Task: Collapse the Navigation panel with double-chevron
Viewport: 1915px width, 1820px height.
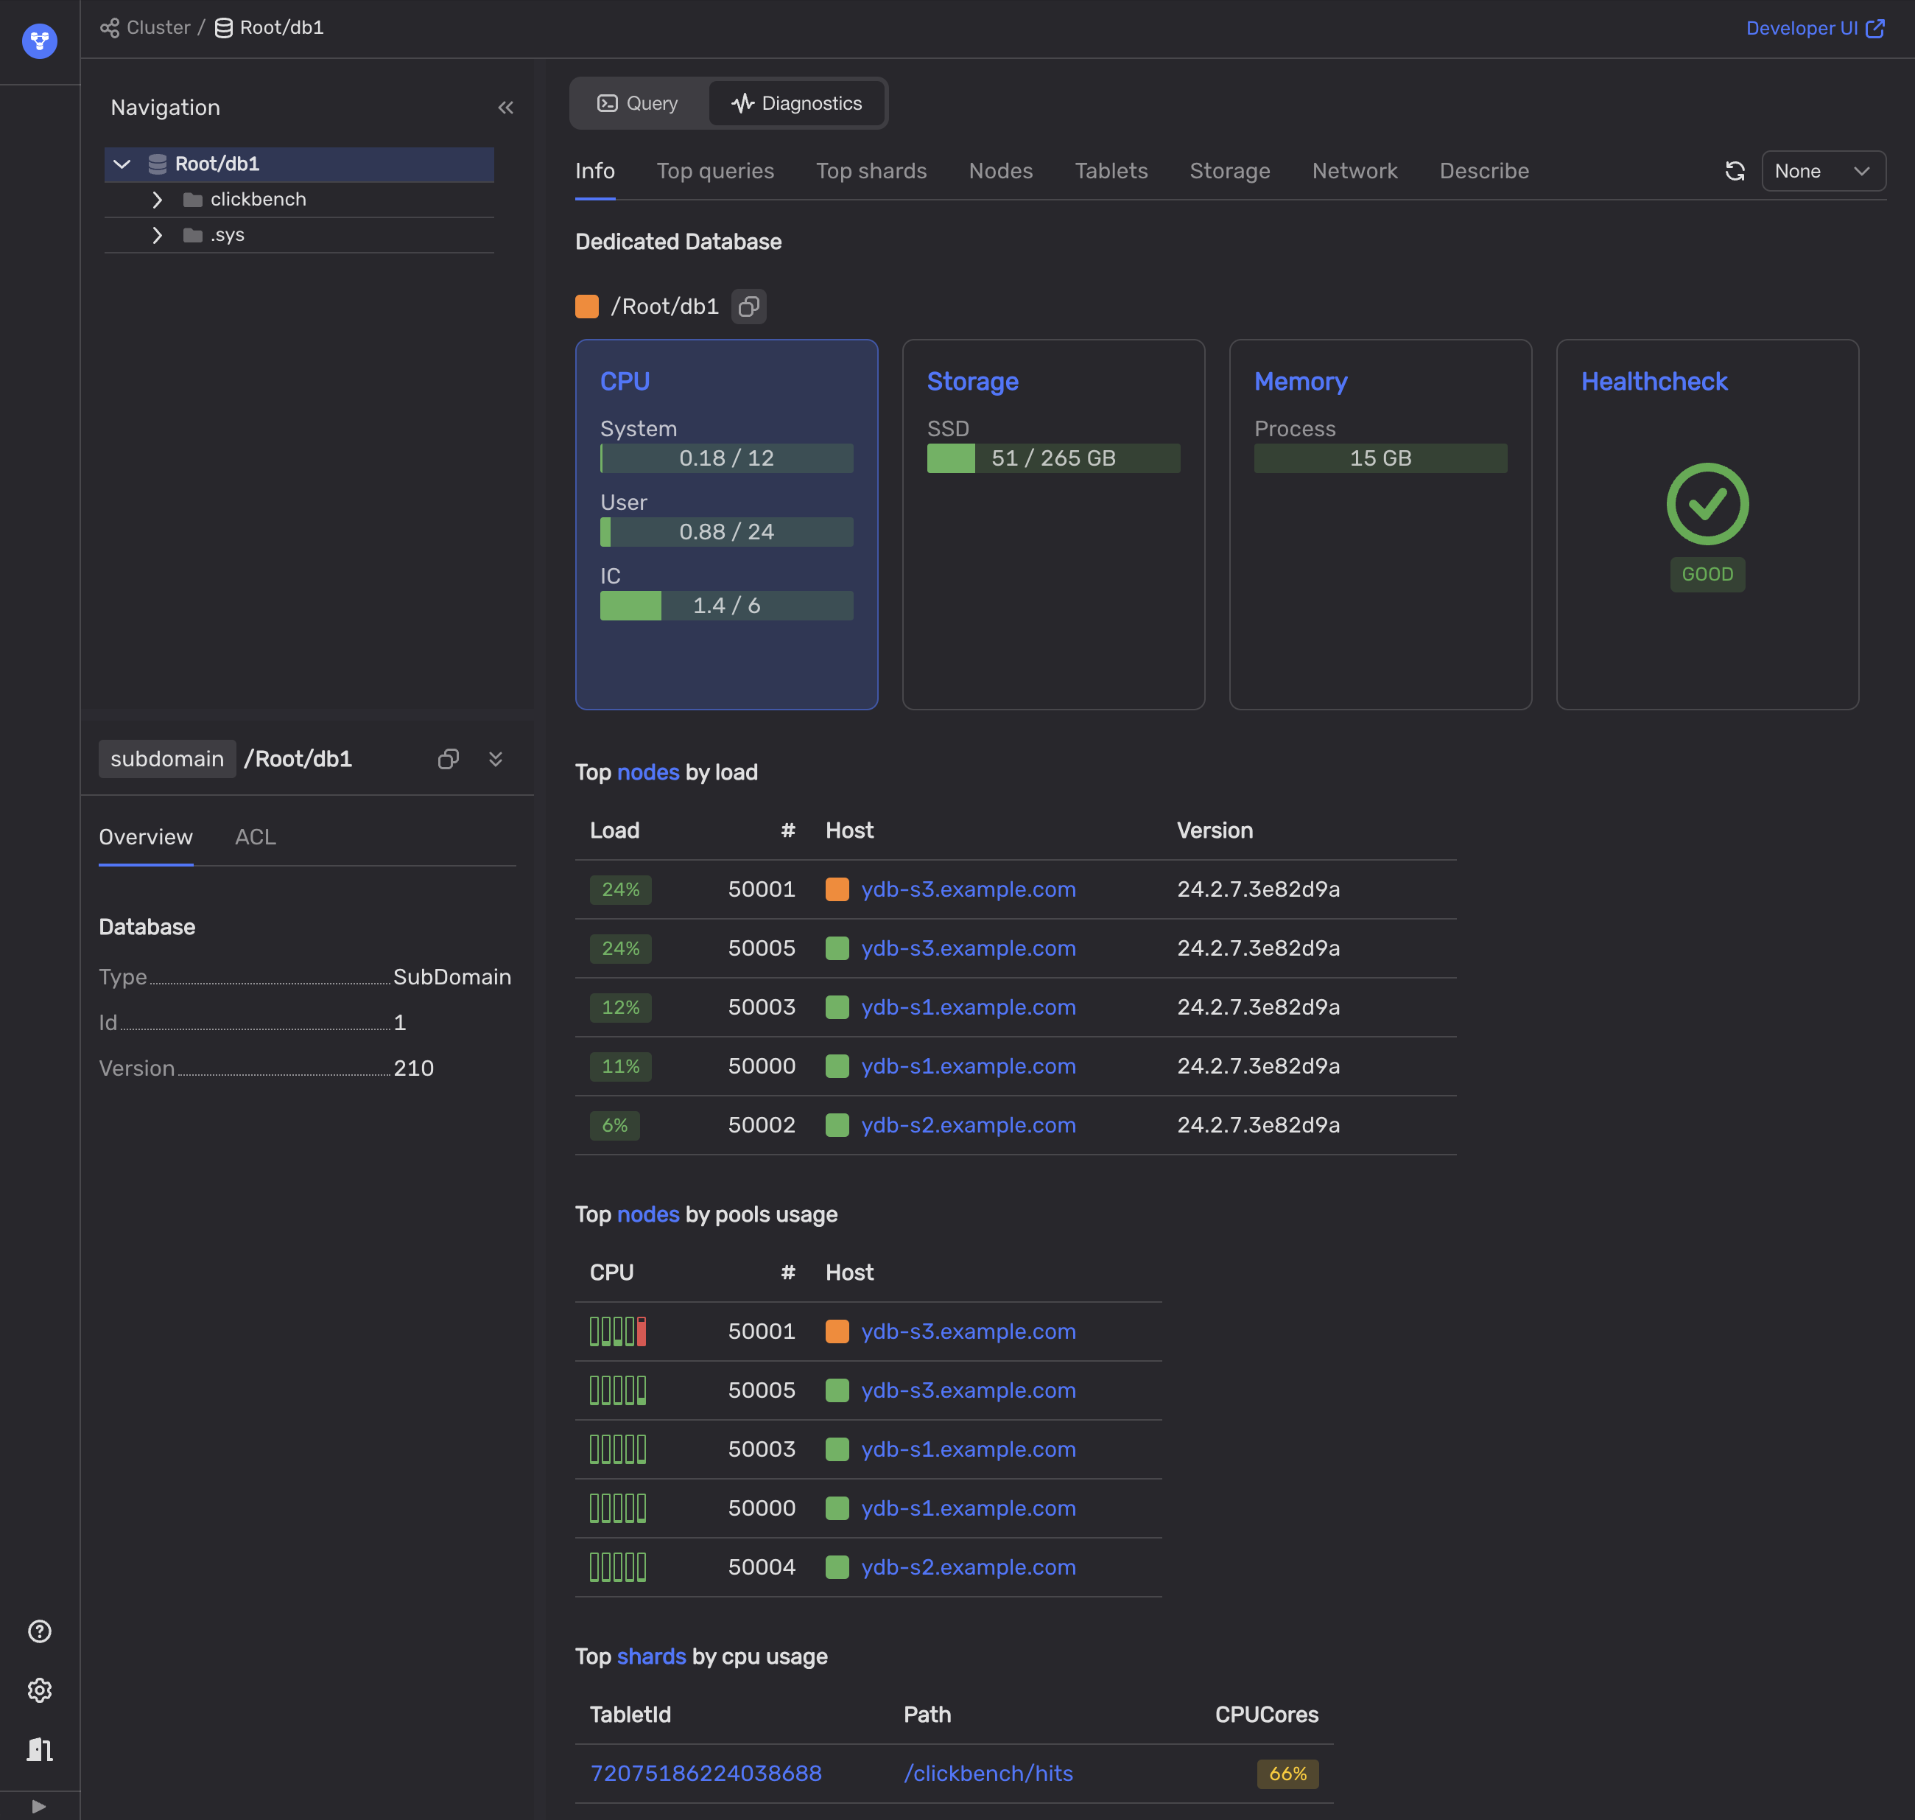Action: (x=505, y=108)
